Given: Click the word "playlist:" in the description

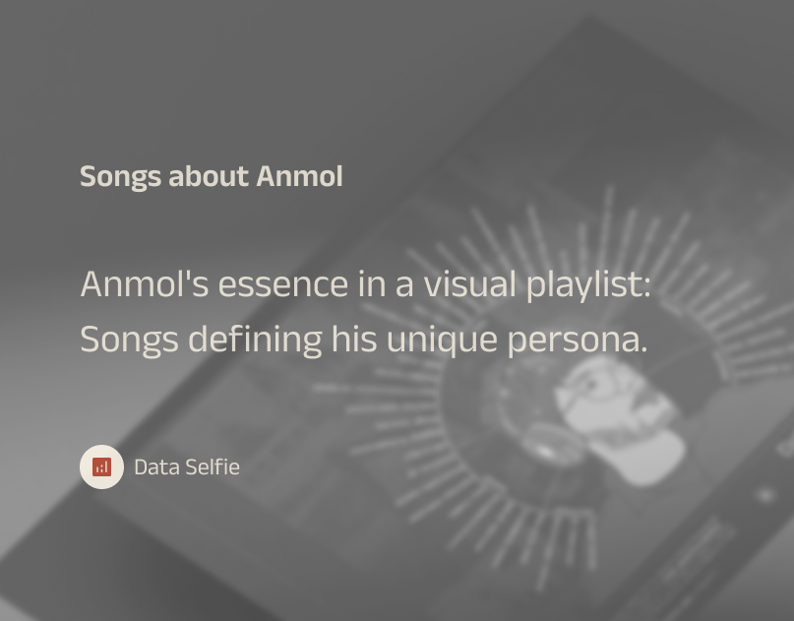Looking at the screenshot, I should click(588, 284).
